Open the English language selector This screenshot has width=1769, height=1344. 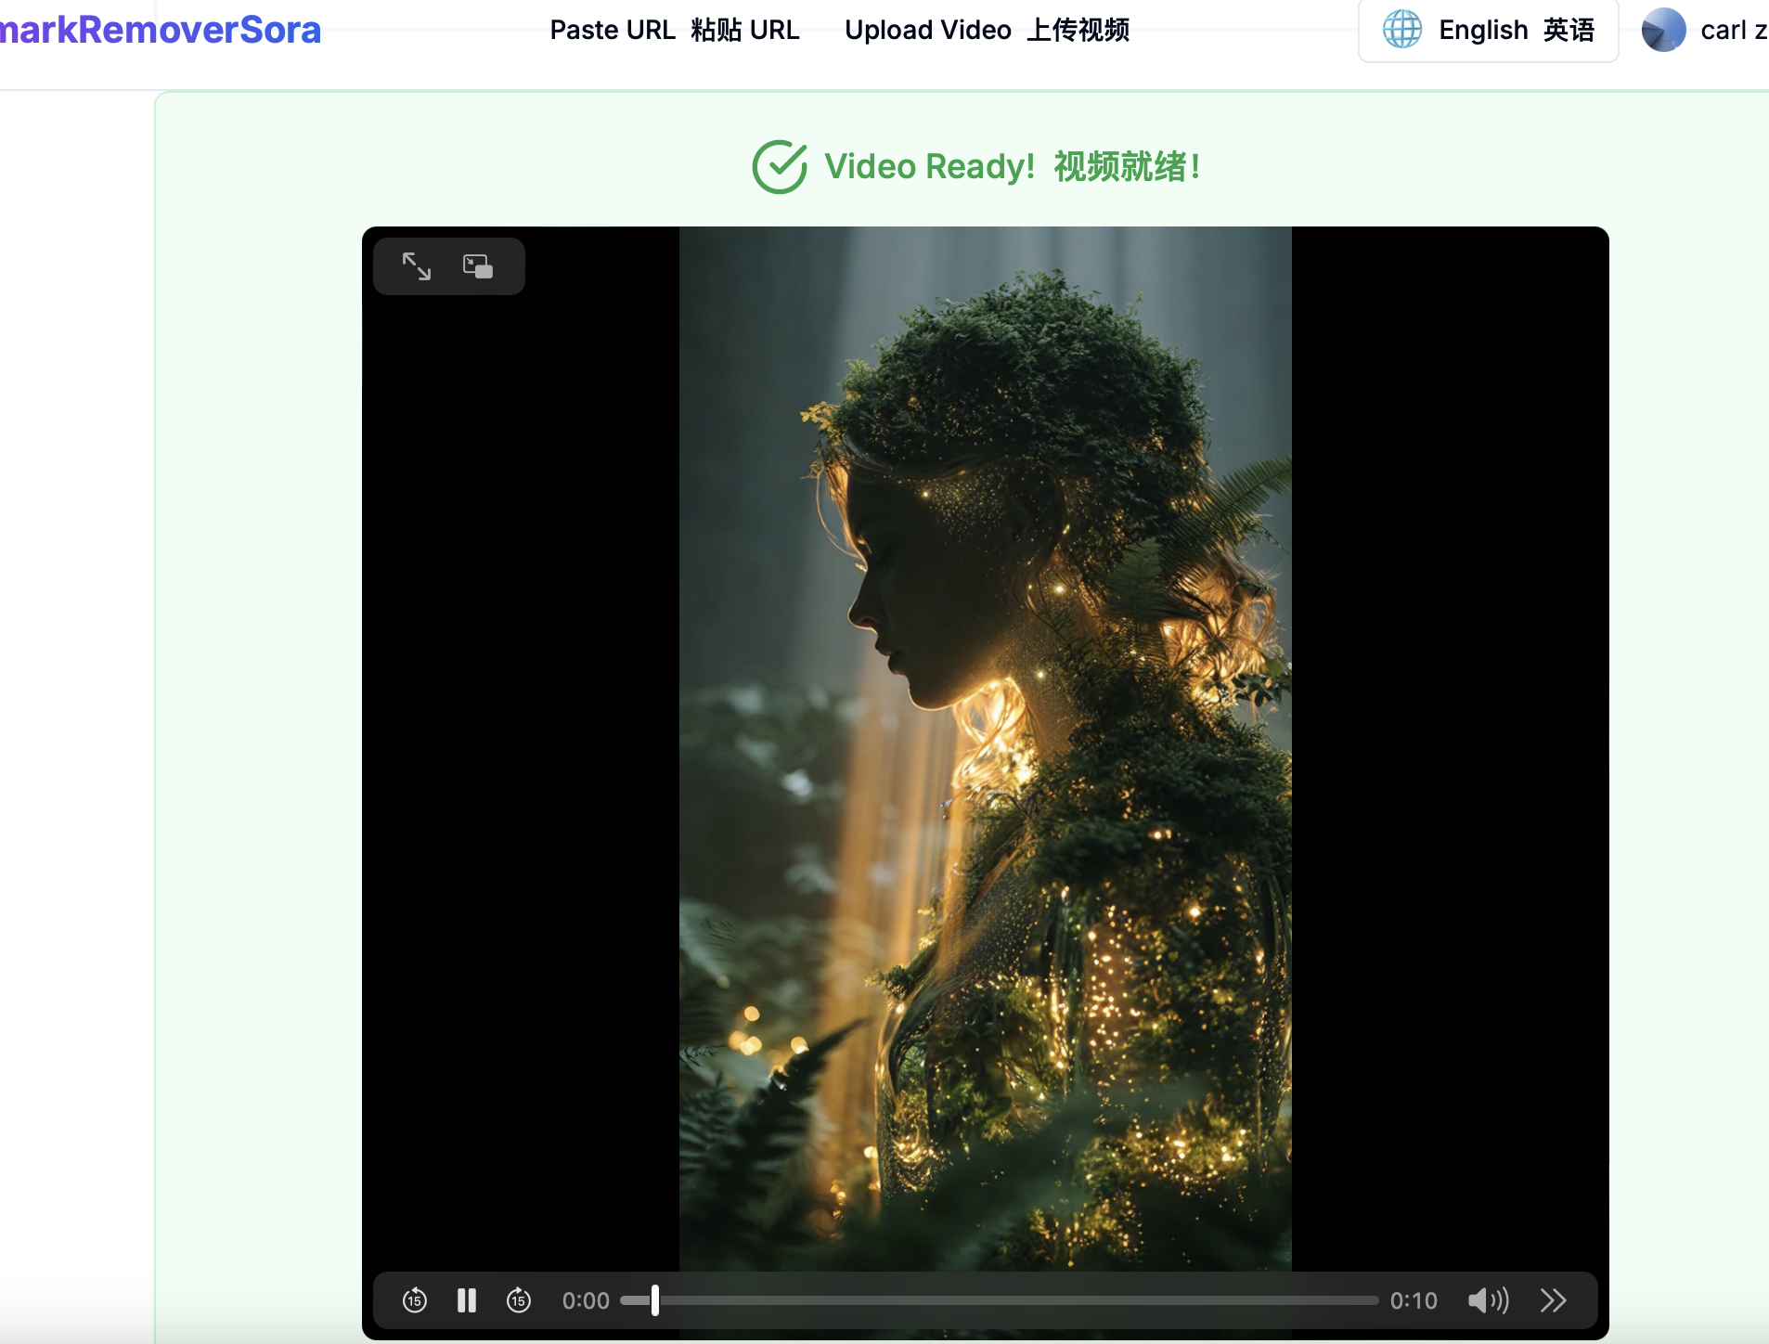pyautogui.click(x=1489, y=30)
